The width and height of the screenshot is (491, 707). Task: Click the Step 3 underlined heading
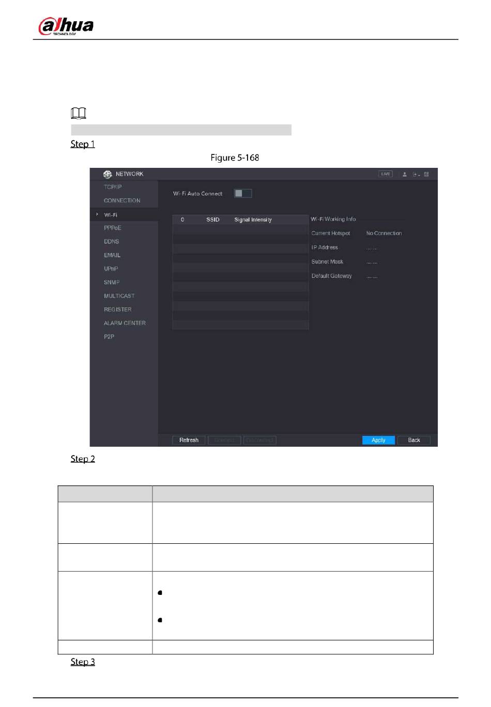pos(83,662)
